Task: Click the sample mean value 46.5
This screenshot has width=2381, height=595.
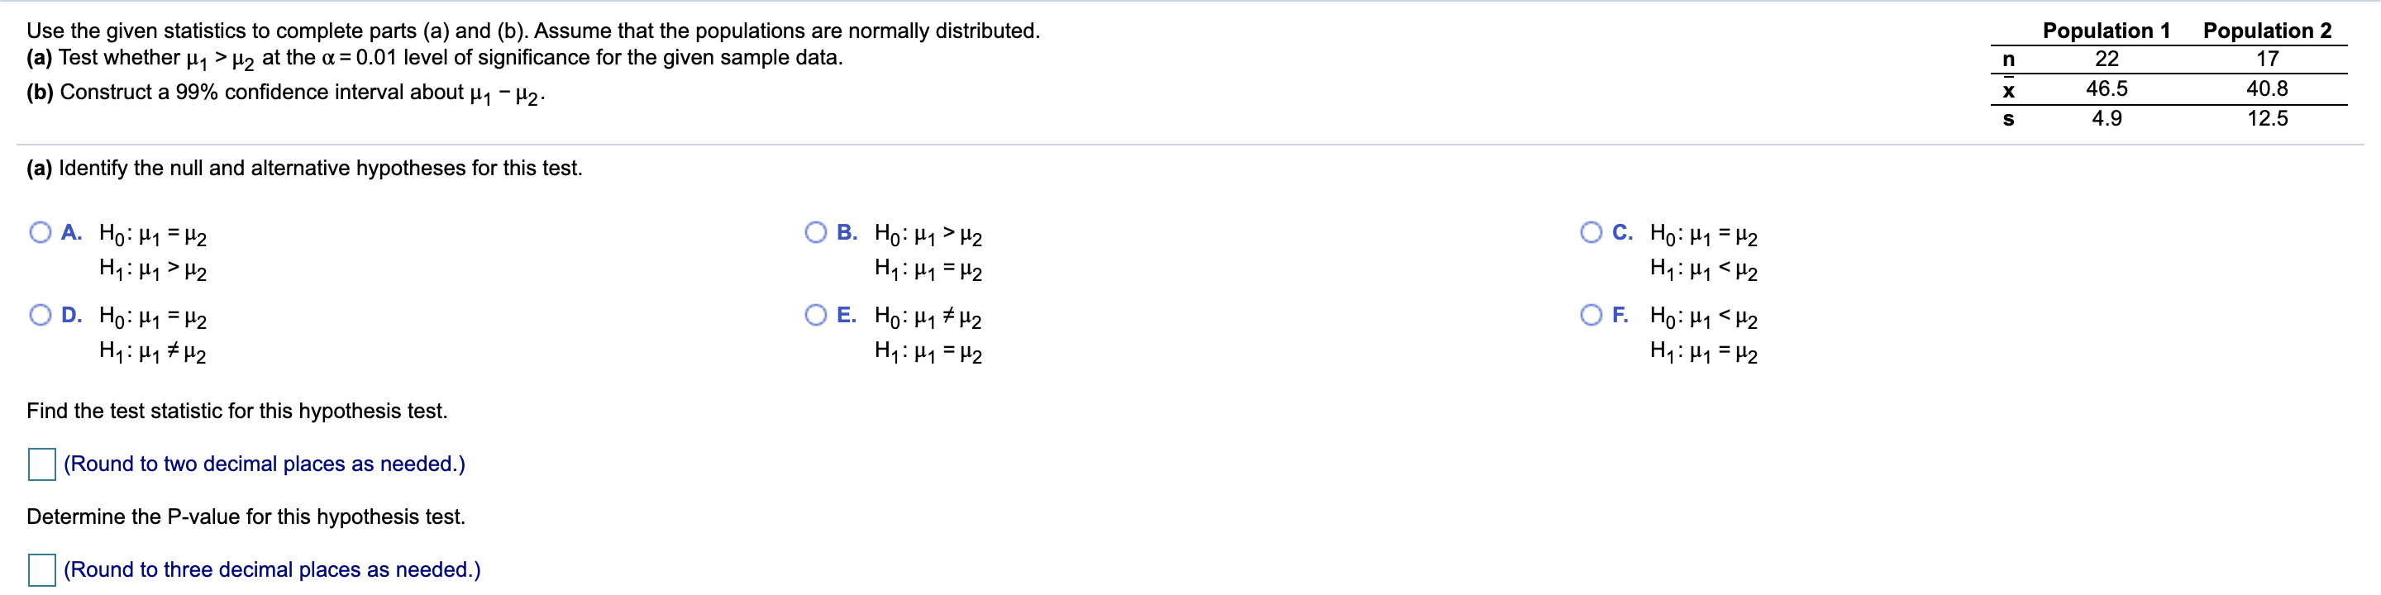Action: 2110,88
